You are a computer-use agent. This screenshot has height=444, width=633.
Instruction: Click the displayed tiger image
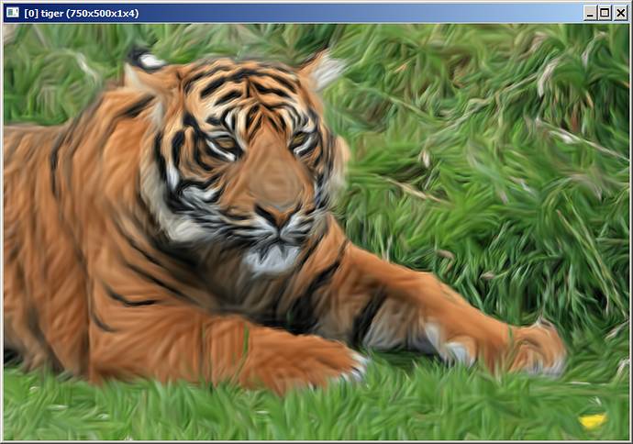(x=316, y=232)
